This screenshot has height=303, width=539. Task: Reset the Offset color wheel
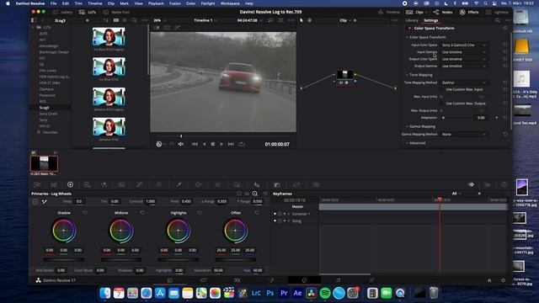(x=257, y=213)
